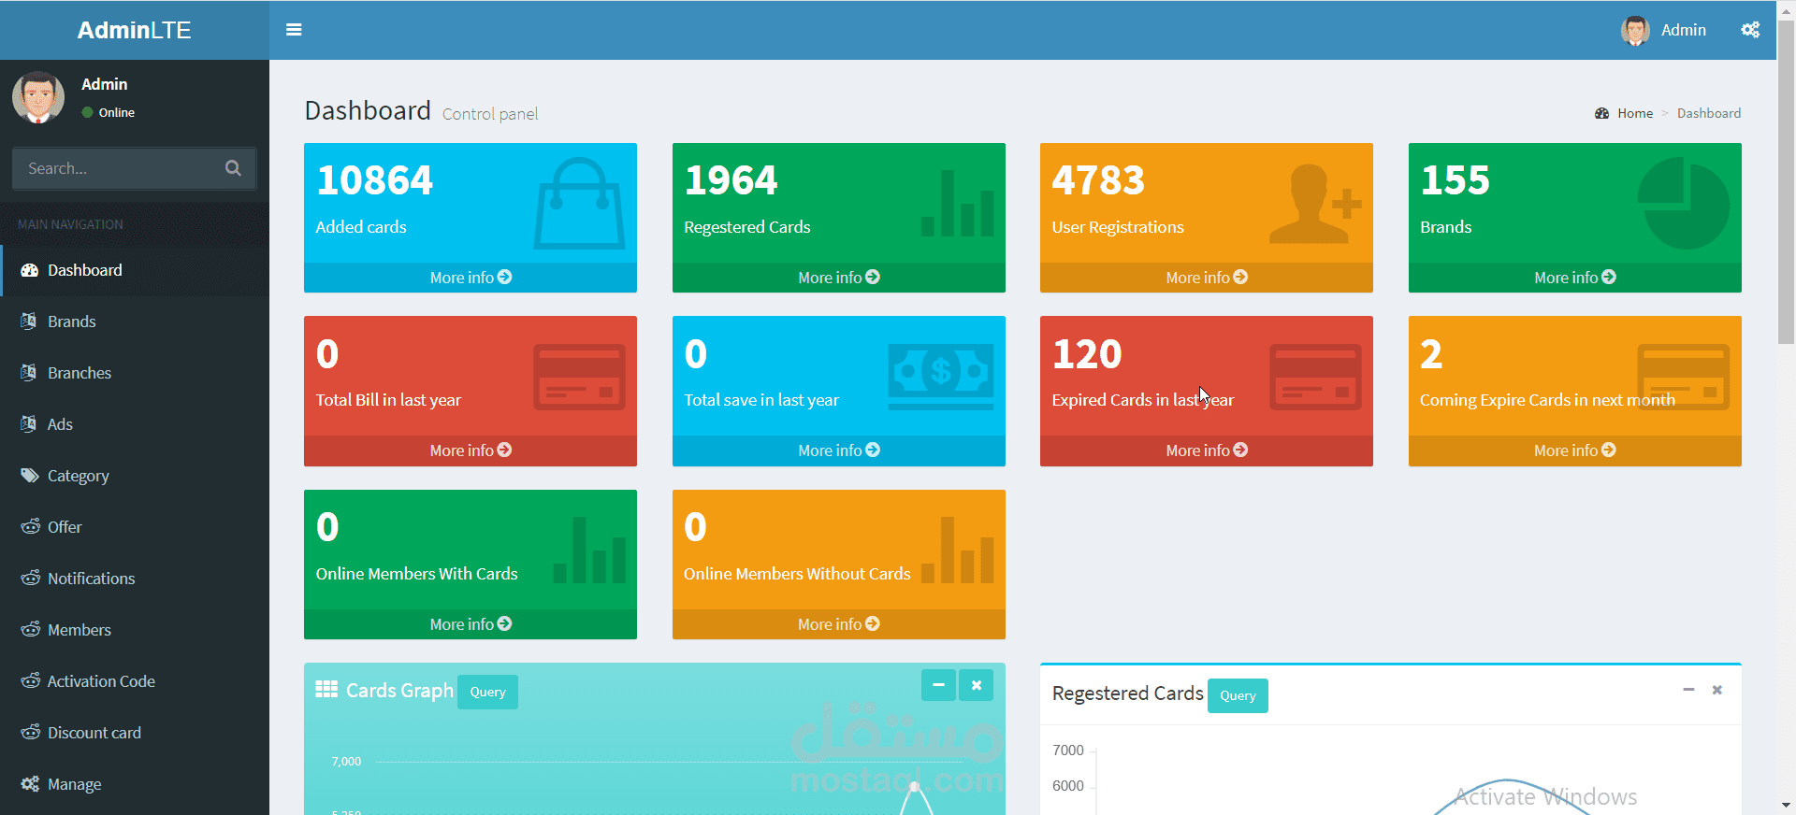
Task: Click grid icon beside Cards Graph title
Action: coord(326,690)
